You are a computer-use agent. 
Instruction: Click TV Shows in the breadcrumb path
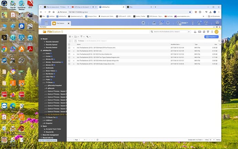(81, 41)
